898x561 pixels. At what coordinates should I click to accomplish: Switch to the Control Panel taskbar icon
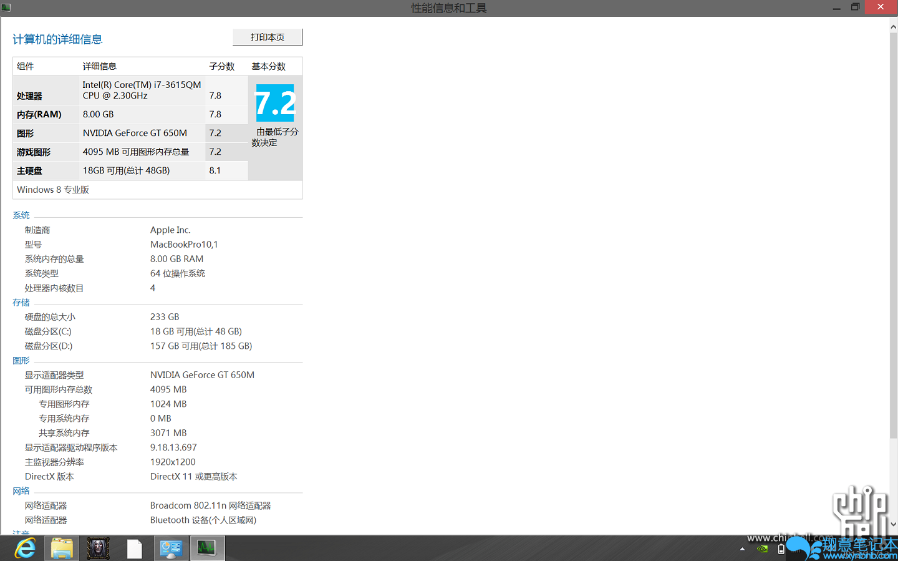click(171, 549)
